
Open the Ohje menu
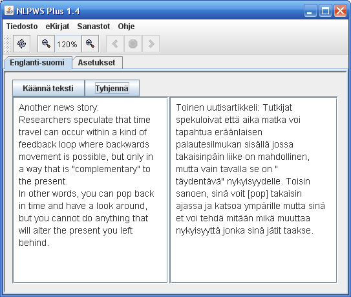pos(126,27)
